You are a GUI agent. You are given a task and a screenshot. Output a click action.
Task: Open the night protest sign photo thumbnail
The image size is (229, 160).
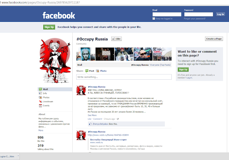(x=105, y=54)
